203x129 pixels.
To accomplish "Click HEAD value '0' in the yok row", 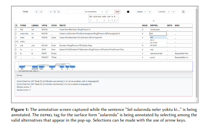I will point(143,45).
